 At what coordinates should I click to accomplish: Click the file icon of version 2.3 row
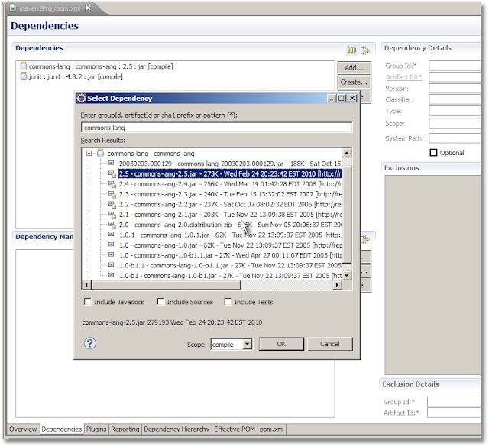click(x=112, y=194)
